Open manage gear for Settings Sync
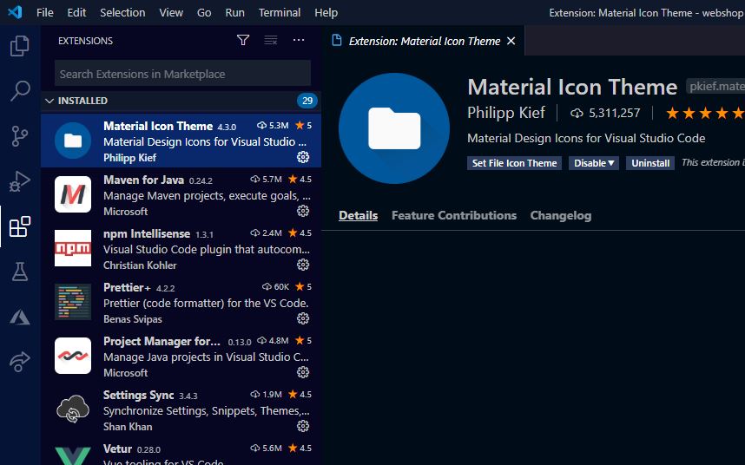The image size is (745, 465). click(x=303, y=426)
